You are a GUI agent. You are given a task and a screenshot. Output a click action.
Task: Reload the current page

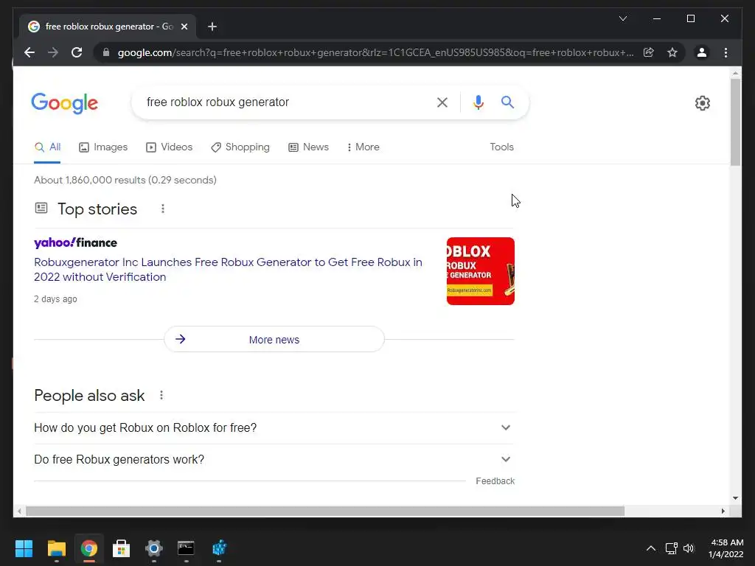77,52
